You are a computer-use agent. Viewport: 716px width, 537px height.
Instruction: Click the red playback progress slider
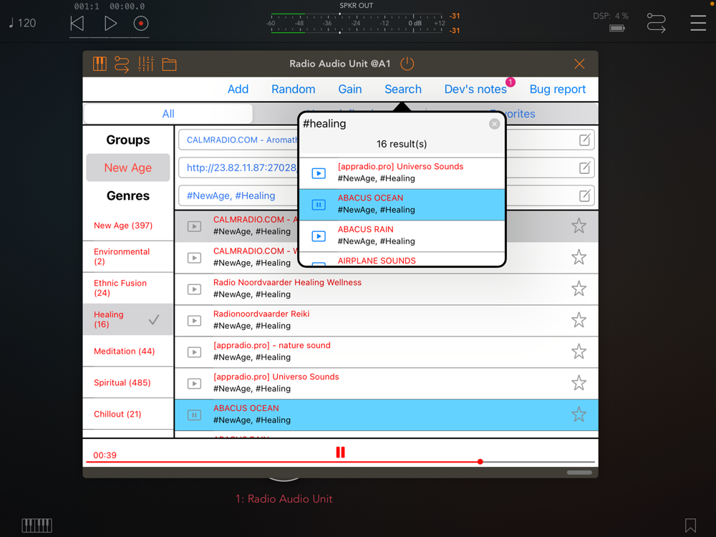pyautogui.click(x=340, y=462)
